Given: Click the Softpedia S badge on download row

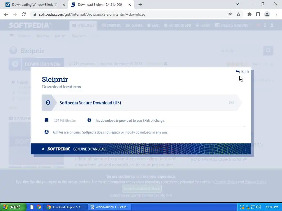Looking at the screenshot, I should tap(48, 102).
